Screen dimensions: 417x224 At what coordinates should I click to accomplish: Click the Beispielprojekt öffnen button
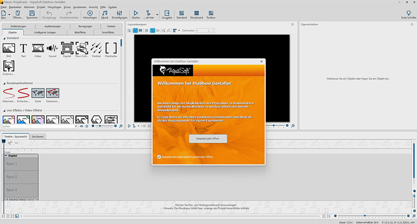coord(208,139)
